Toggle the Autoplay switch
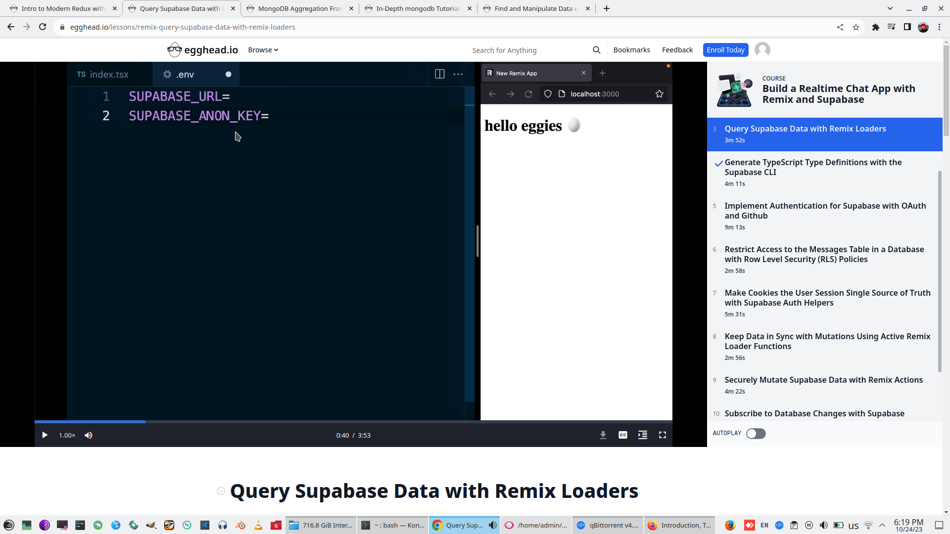Screen dimensions: 950x534 [756, 434]
